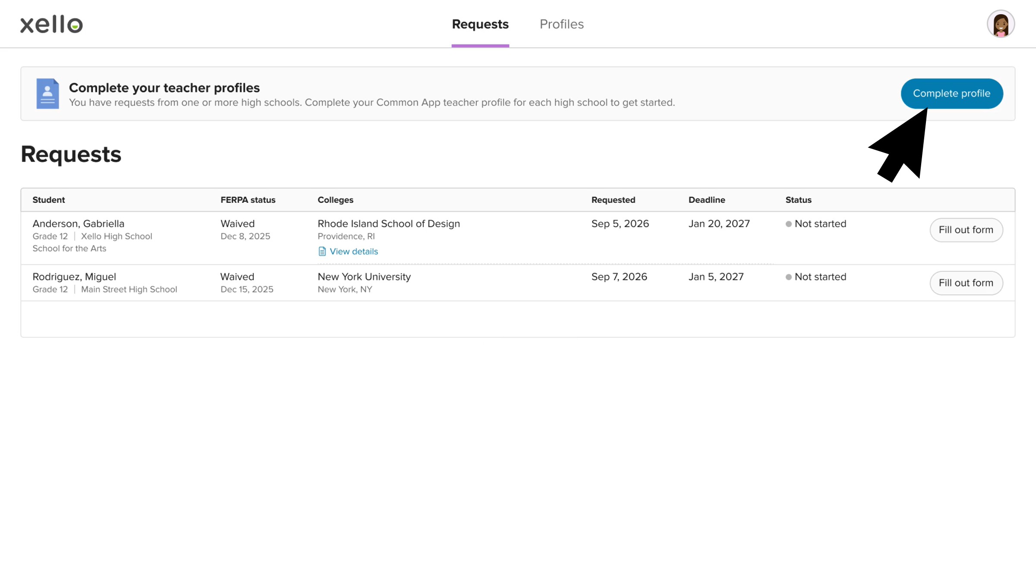Viewport: 1036px width, 582px height.
Task: Click the Dec 8, 2025 FERPA date
Action: click(245, 236)
